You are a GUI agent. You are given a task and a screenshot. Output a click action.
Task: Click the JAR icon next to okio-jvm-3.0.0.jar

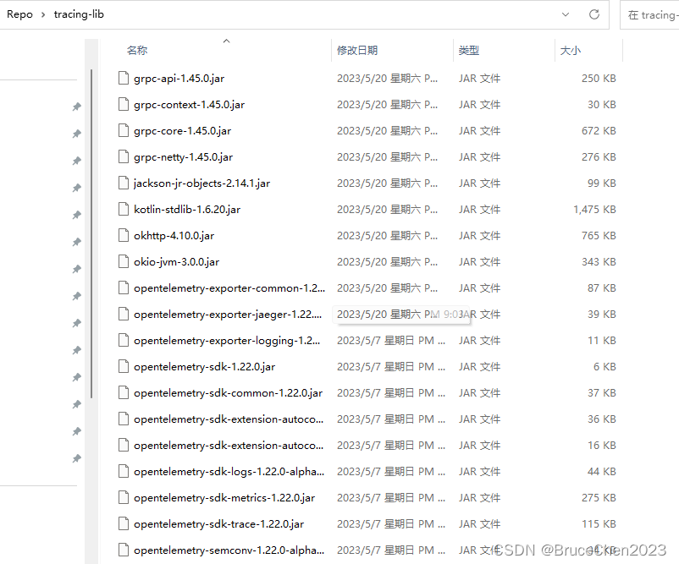click(124, 261)
